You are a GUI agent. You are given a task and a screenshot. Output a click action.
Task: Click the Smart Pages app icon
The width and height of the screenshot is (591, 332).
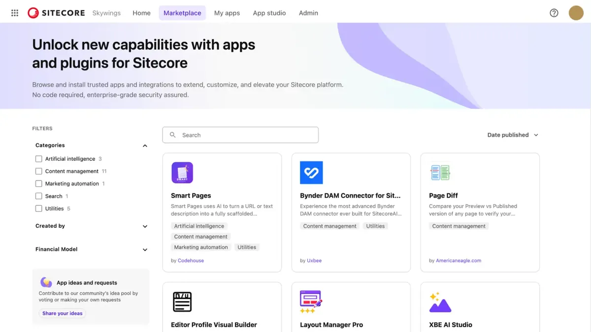coord(182,173)
